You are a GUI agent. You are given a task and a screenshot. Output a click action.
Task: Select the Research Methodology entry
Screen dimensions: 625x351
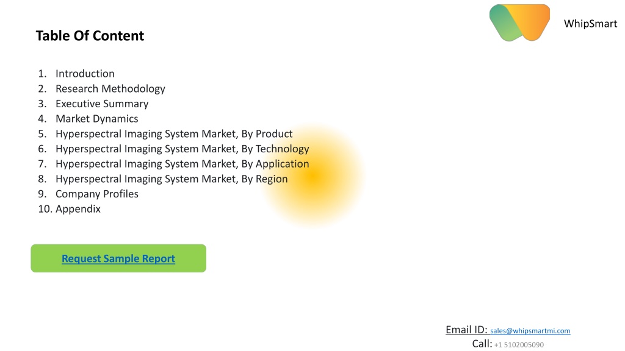110,89
